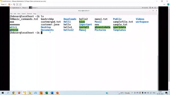
Task: Open the cloud app icon in the taskbar
Action: 36,93
